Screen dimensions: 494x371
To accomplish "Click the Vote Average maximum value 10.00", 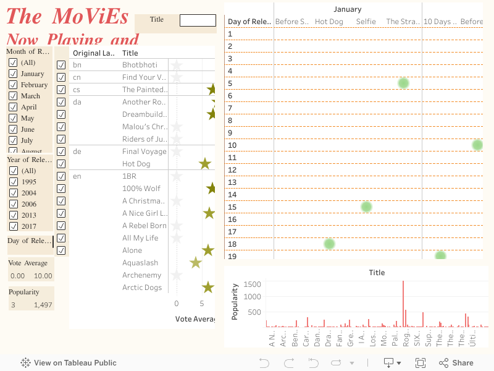I will (x=43, y=276).
